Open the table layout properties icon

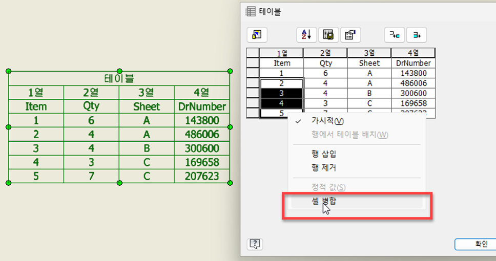[x=350, y=34]
